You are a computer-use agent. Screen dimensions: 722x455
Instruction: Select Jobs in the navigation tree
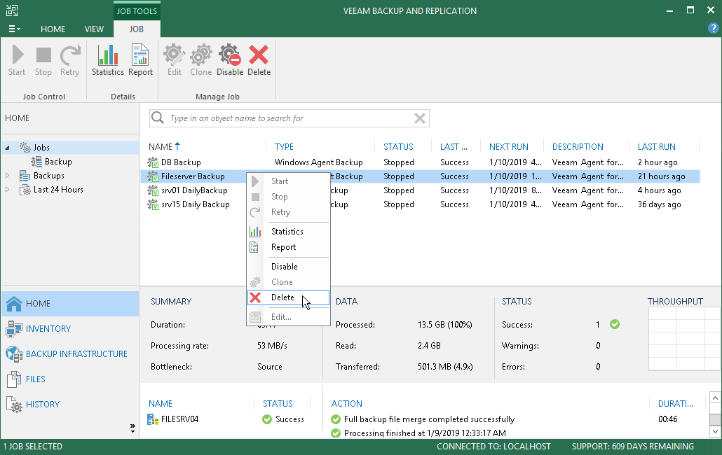(x=41, y=148)
